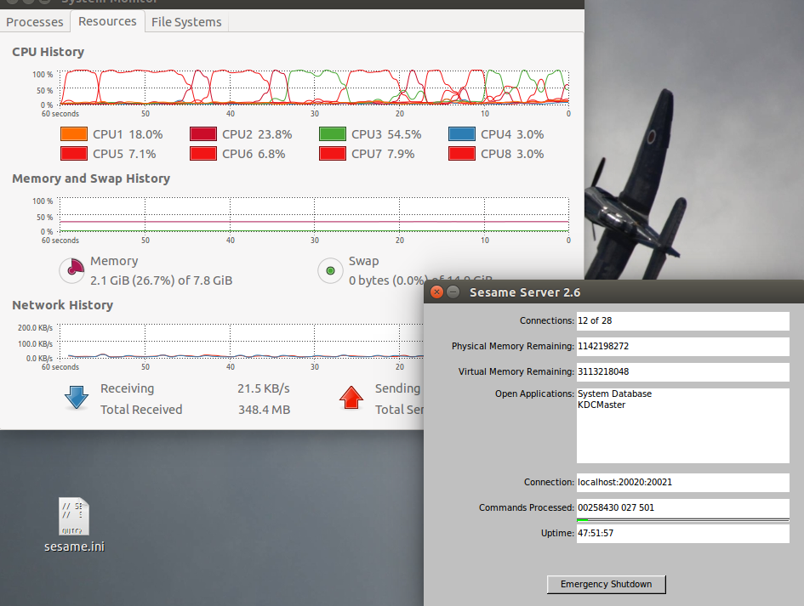Click the CPU8 color swatch
The height and width of the screenshot is (606, 804).
(x=461, y=154)
